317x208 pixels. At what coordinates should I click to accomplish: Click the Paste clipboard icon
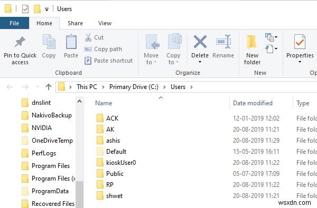[x=71, y=42]
